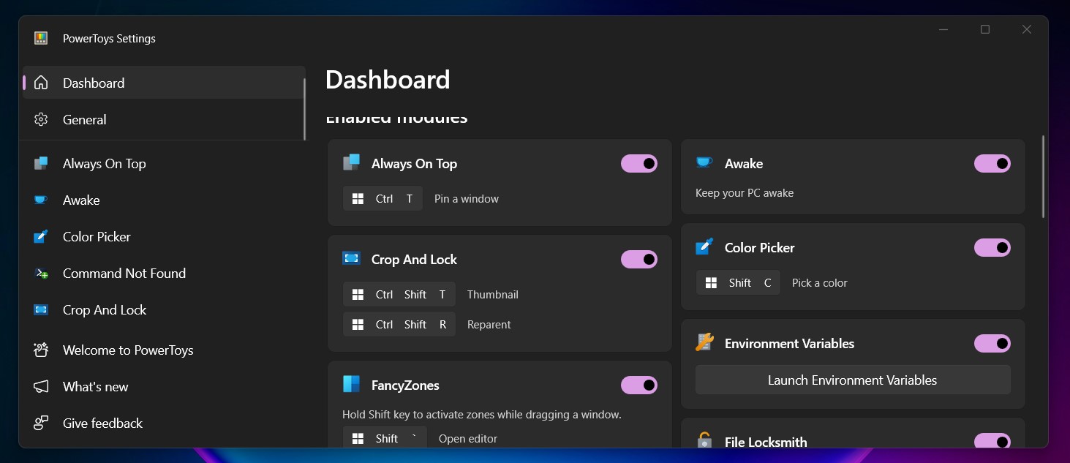Click the Always On Top card title
This screenshot has height=463, width=1070.
pyautogui.click(x=414, y=164)
